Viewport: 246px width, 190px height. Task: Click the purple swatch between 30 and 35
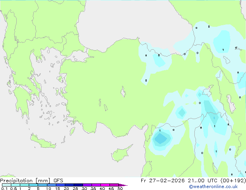(87, 185)
